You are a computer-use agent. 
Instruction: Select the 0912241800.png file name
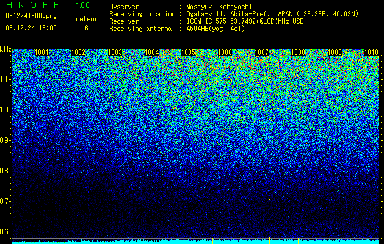pyautogui.click(x=31, y=16)
